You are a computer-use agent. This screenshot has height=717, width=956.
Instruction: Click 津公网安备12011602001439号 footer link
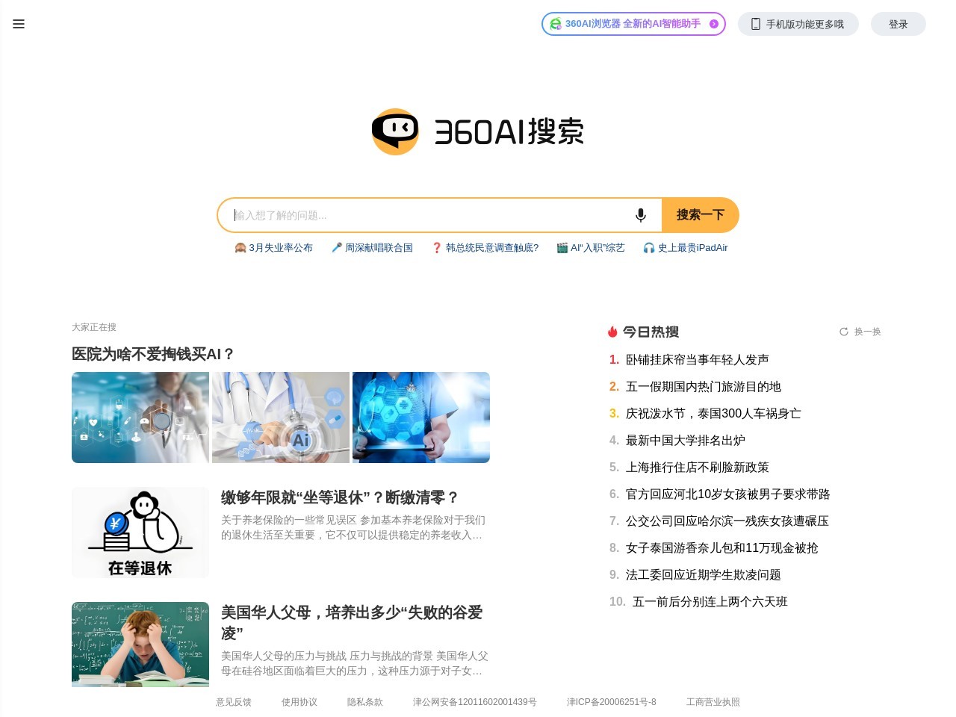point(475,702)
